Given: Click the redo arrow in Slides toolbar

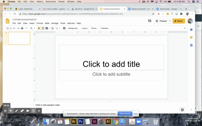Looking at the screenshot, I should click(18, 28).
